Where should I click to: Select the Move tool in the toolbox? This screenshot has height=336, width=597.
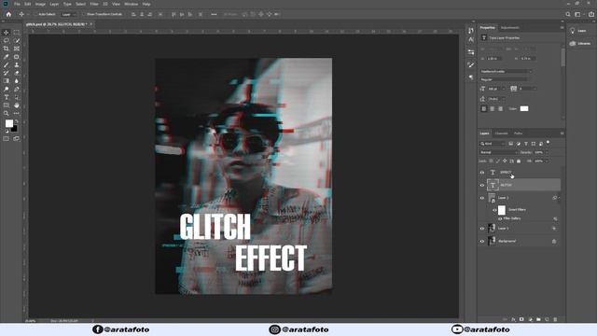[7, 33]
